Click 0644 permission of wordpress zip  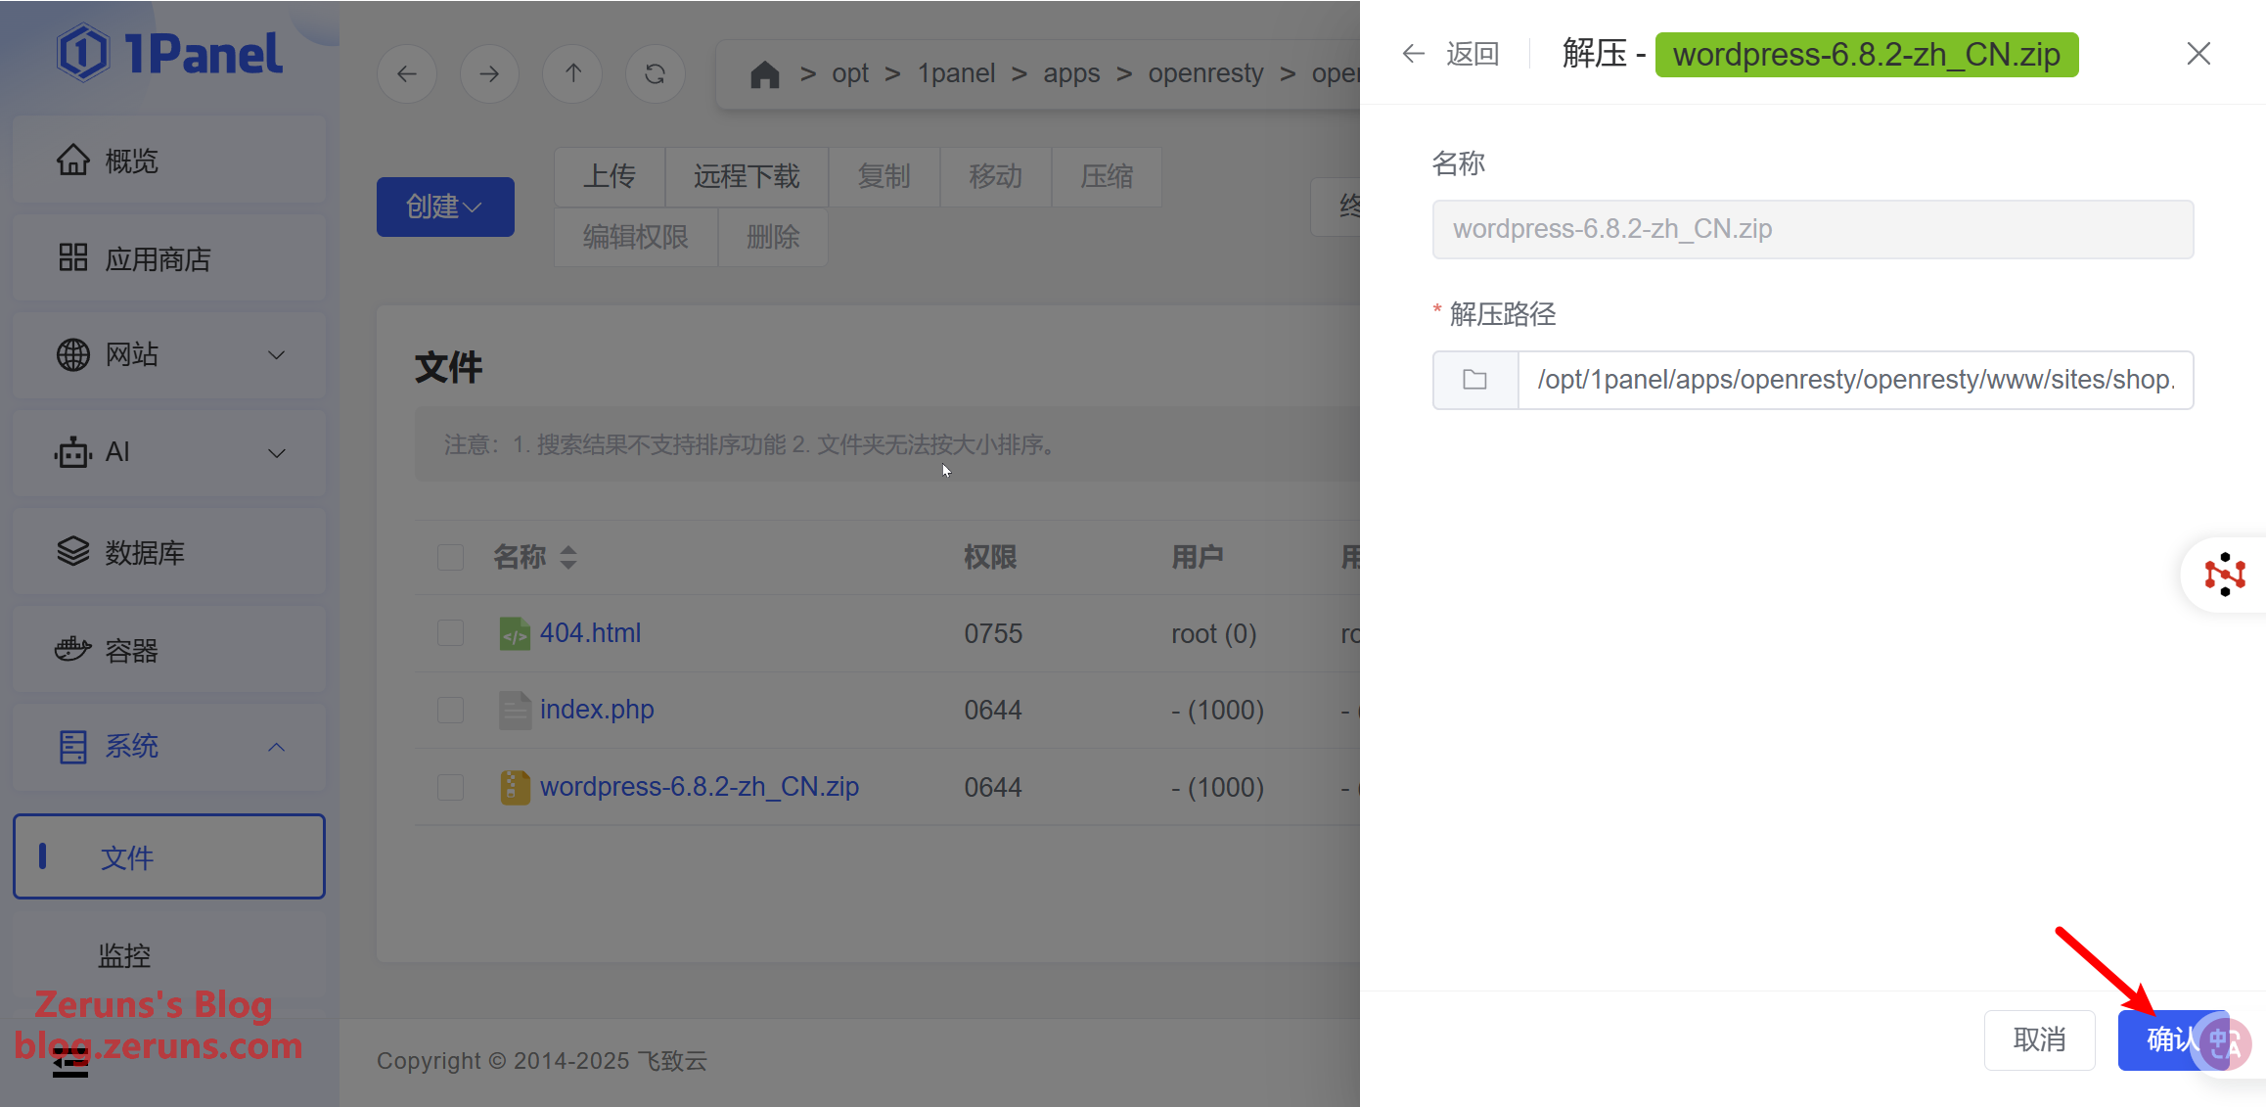point(993,787)
